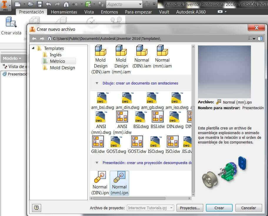Screen dimensions: 268x216
Task: Click the Home icon in quick access toolbar
Action: 66,4
